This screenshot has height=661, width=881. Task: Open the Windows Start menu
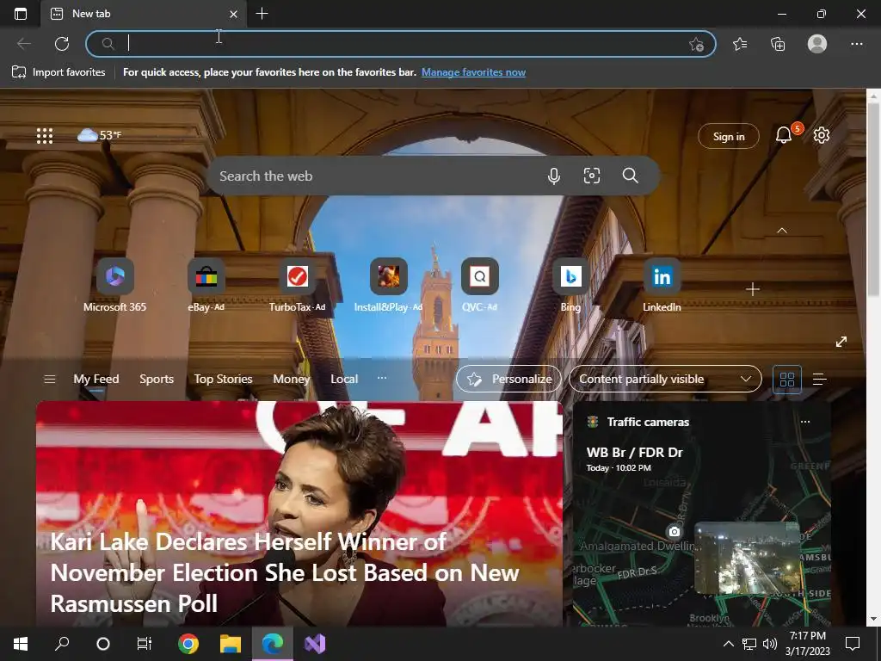pos(21,644)
